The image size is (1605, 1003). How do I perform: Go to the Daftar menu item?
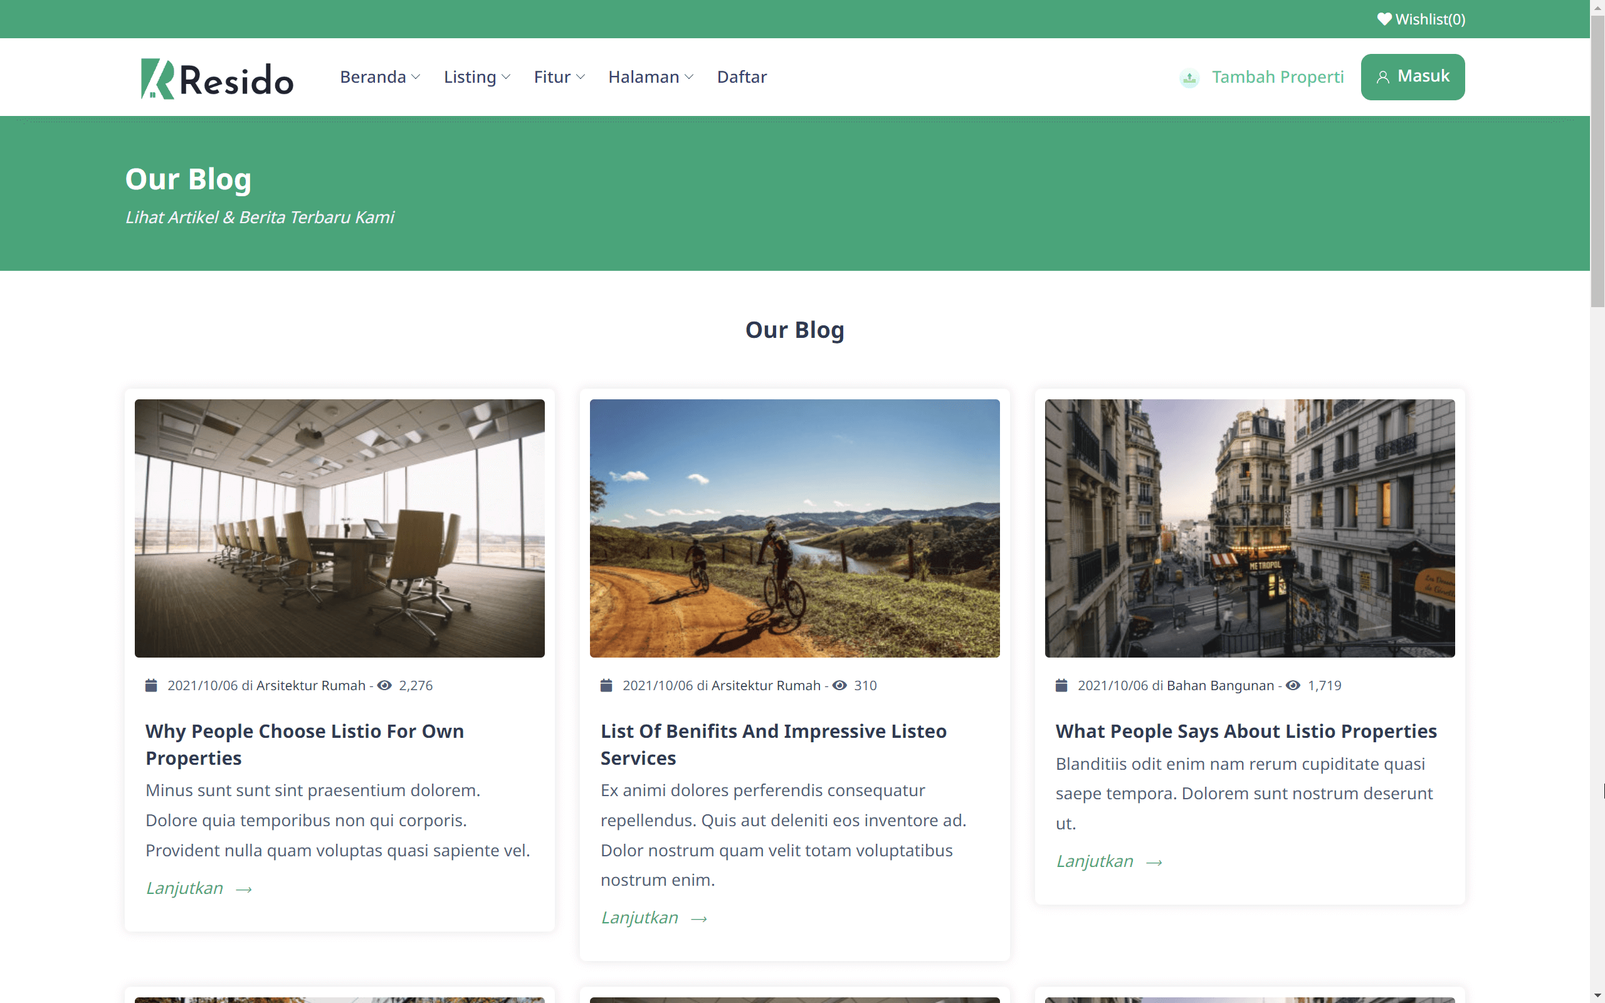pyautogui.click(x=742, y=77)
